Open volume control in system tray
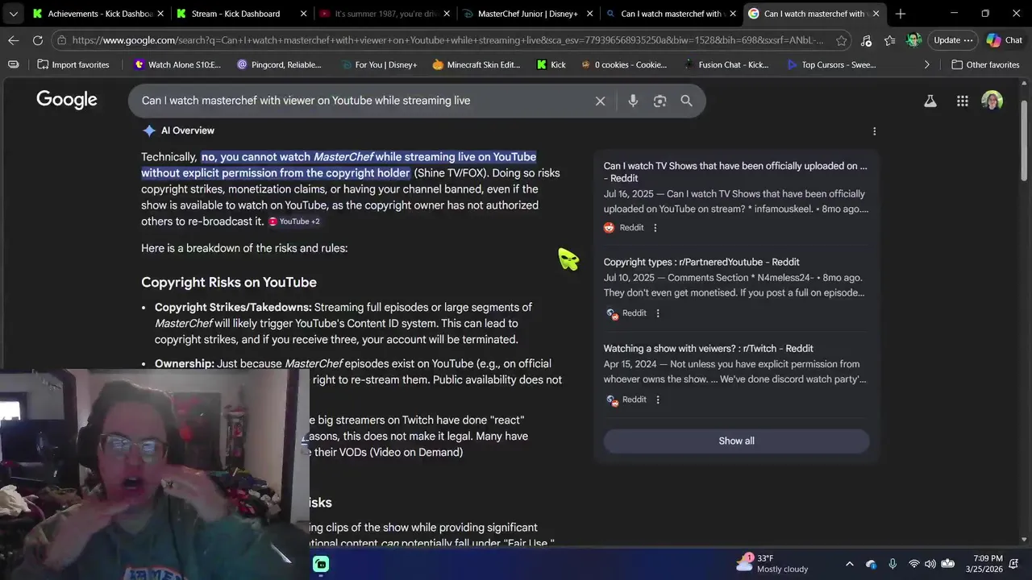 (x=930, y=564)
